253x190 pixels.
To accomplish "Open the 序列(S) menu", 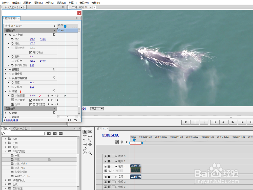I will tap(49, 3).
